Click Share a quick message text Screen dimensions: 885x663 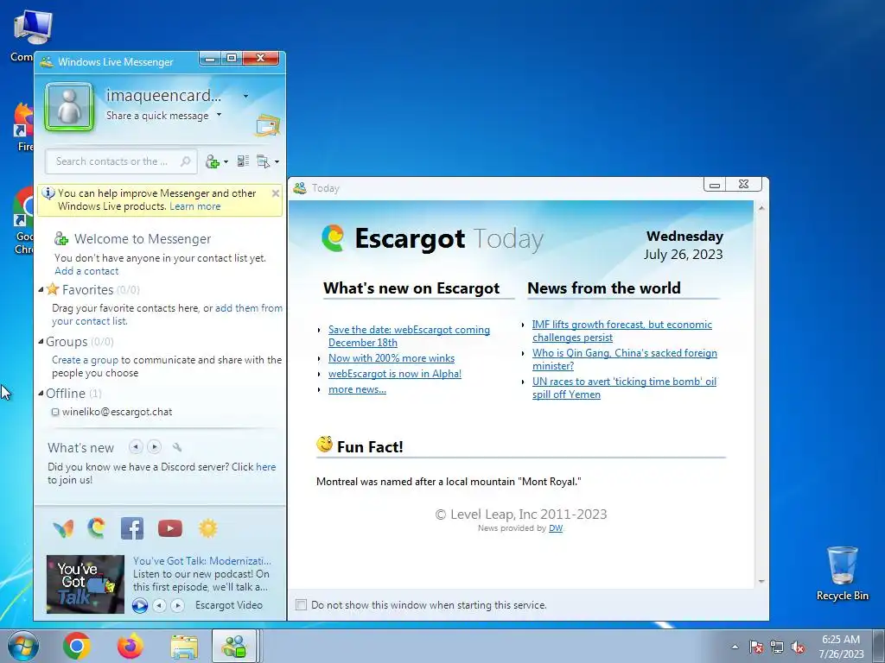pyautogui.click(x=157, y=116)
